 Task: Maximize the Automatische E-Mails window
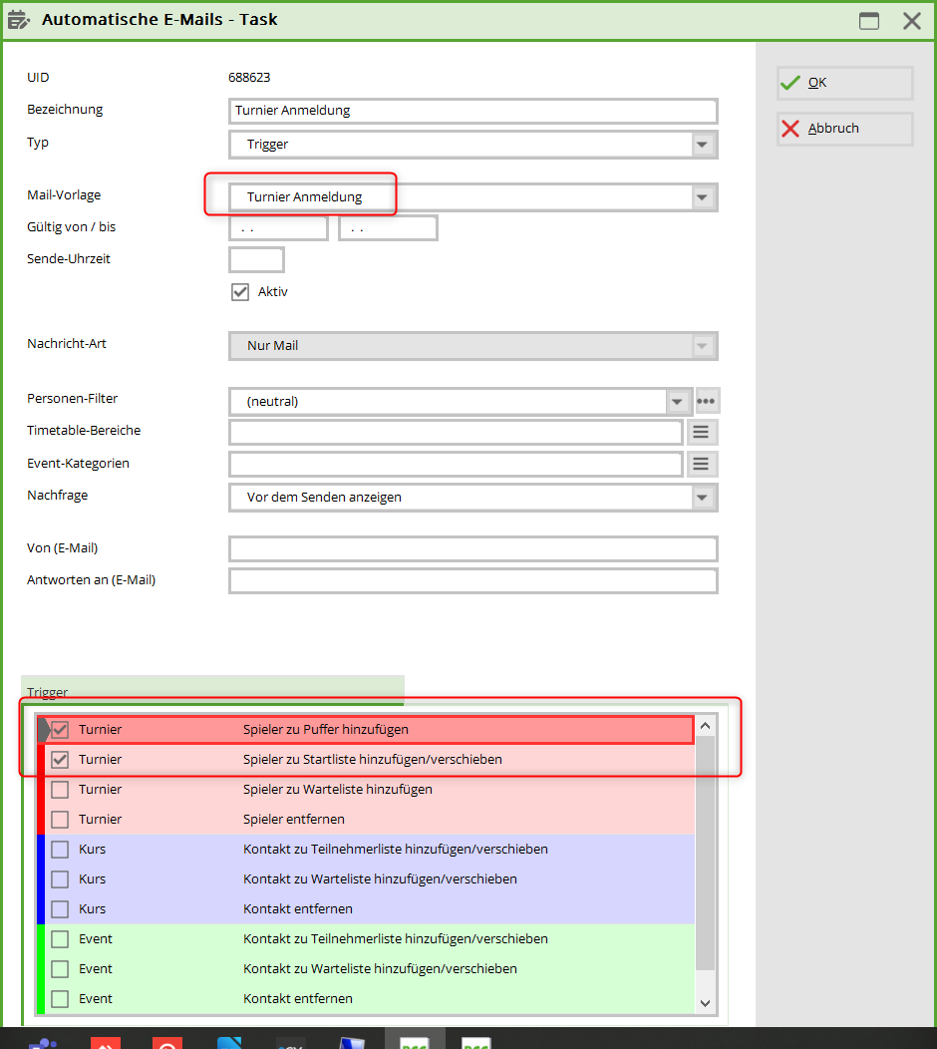pos(869,20)
